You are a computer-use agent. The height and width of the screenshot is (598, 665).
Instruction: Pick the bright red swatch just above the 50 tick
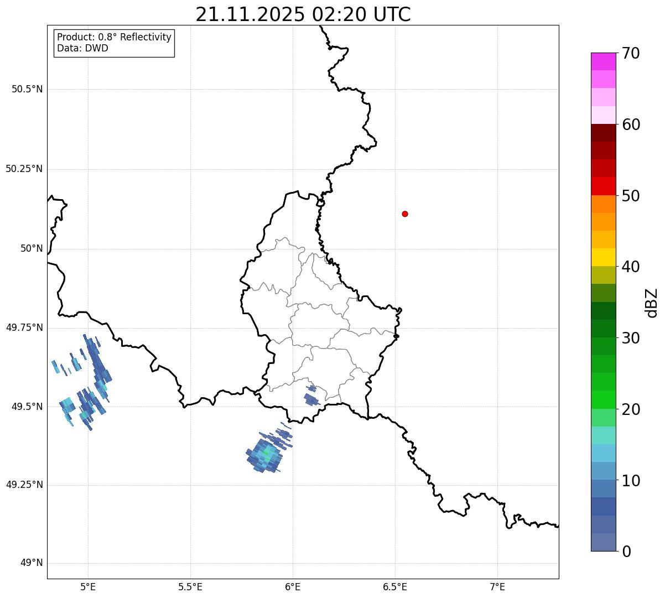tap(603, 186)
